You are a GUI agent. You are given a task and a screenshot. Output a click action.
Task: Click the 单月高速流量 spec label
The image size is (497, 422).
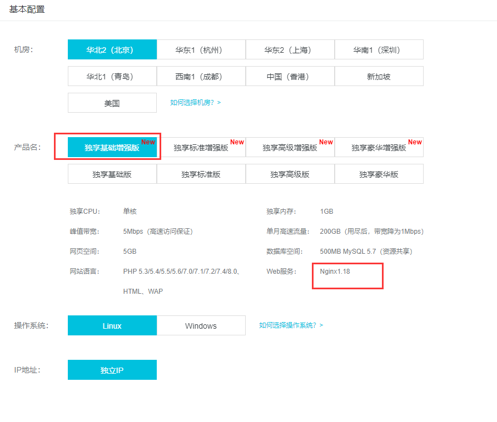pos(288,232)
